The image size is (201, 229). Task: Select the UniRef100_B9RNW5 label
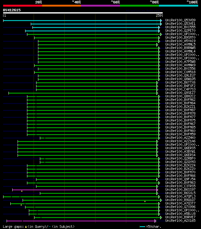click(x=180, y=48)
